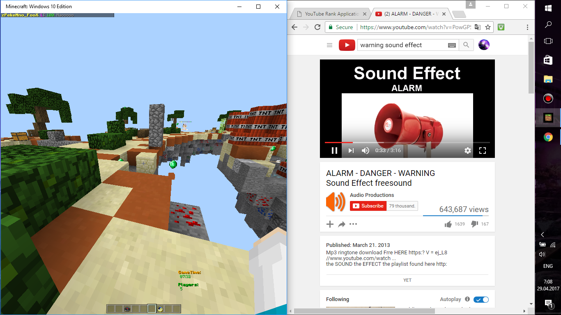
Task: Click the translate page icon
Action: (478, 27)
